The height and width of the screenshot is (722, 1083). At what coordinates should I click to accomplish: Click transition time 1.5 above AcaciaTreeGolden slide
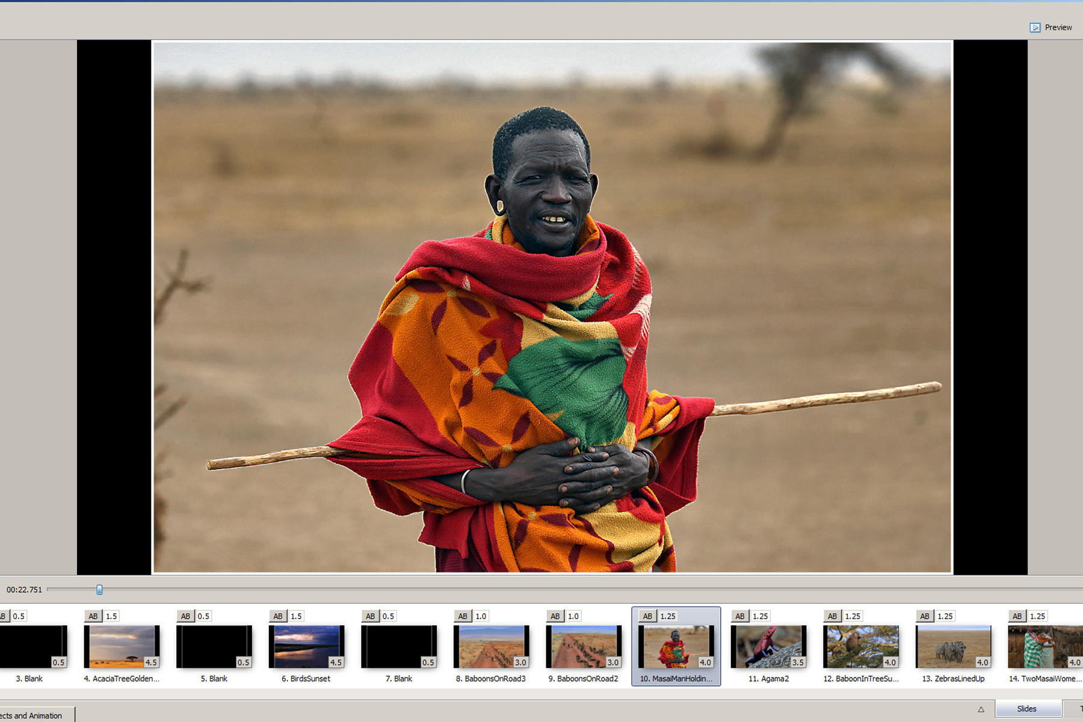tap(111, 616)
